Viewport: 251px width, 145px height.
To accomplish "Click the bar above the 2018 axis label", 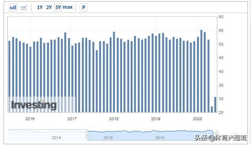I will (x=114, y=72).
